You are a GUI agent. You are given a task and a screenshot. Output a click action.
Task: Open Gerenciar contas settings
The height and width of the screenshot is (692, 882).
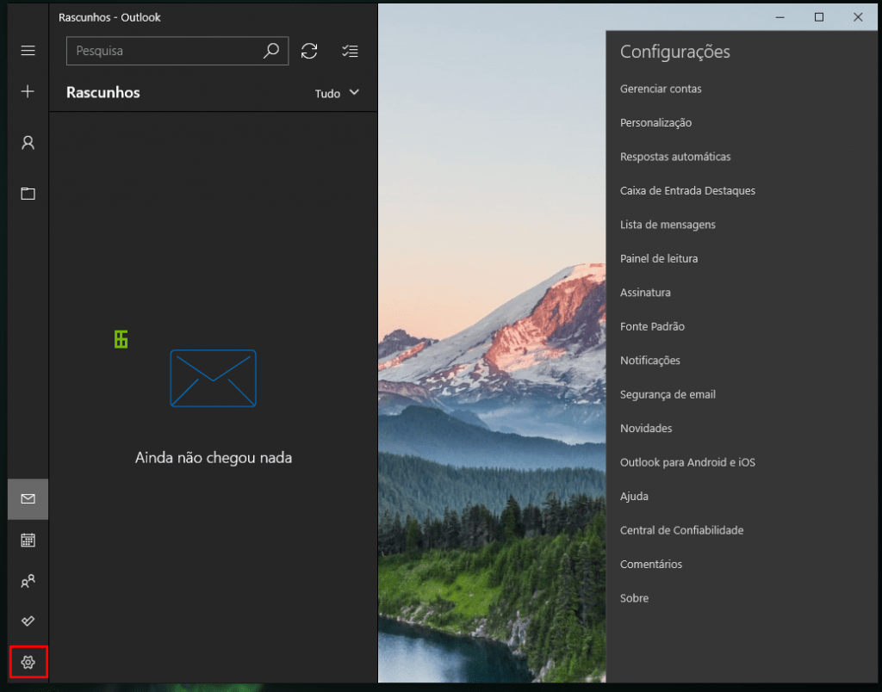pyautogui.click(x=661, y=89)
